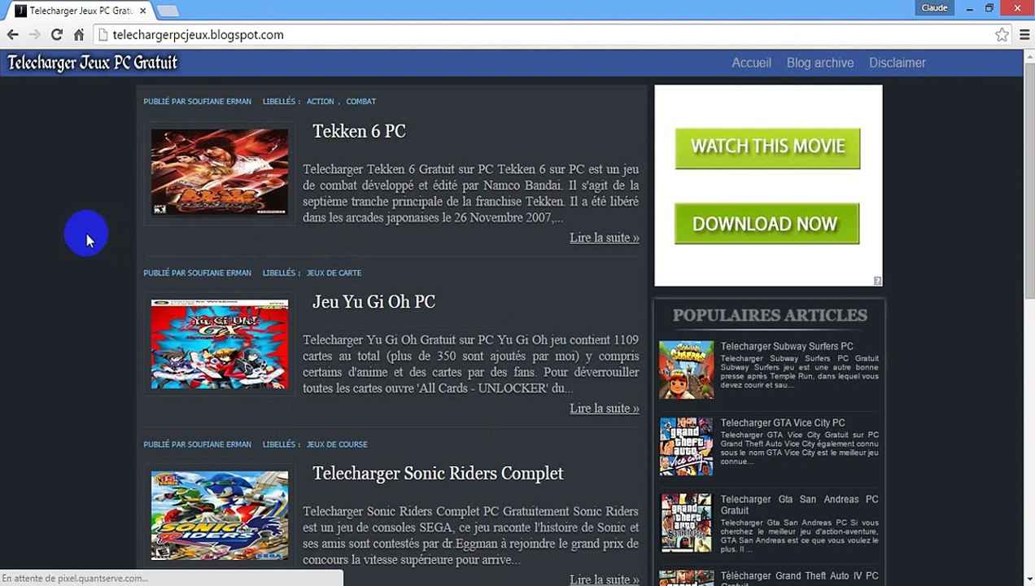The height and width of the screenshot is (586, 1035).
Task: Click the Tekken 6 description text
Action: point(470,194)
